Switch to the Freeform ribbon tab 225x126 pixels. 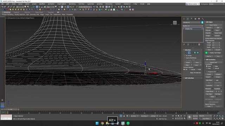17,12
